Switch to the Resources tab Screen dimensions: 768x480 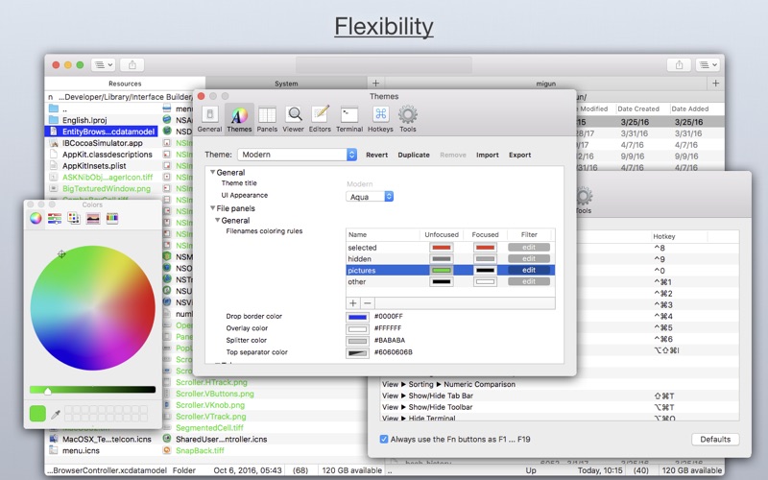125,84
